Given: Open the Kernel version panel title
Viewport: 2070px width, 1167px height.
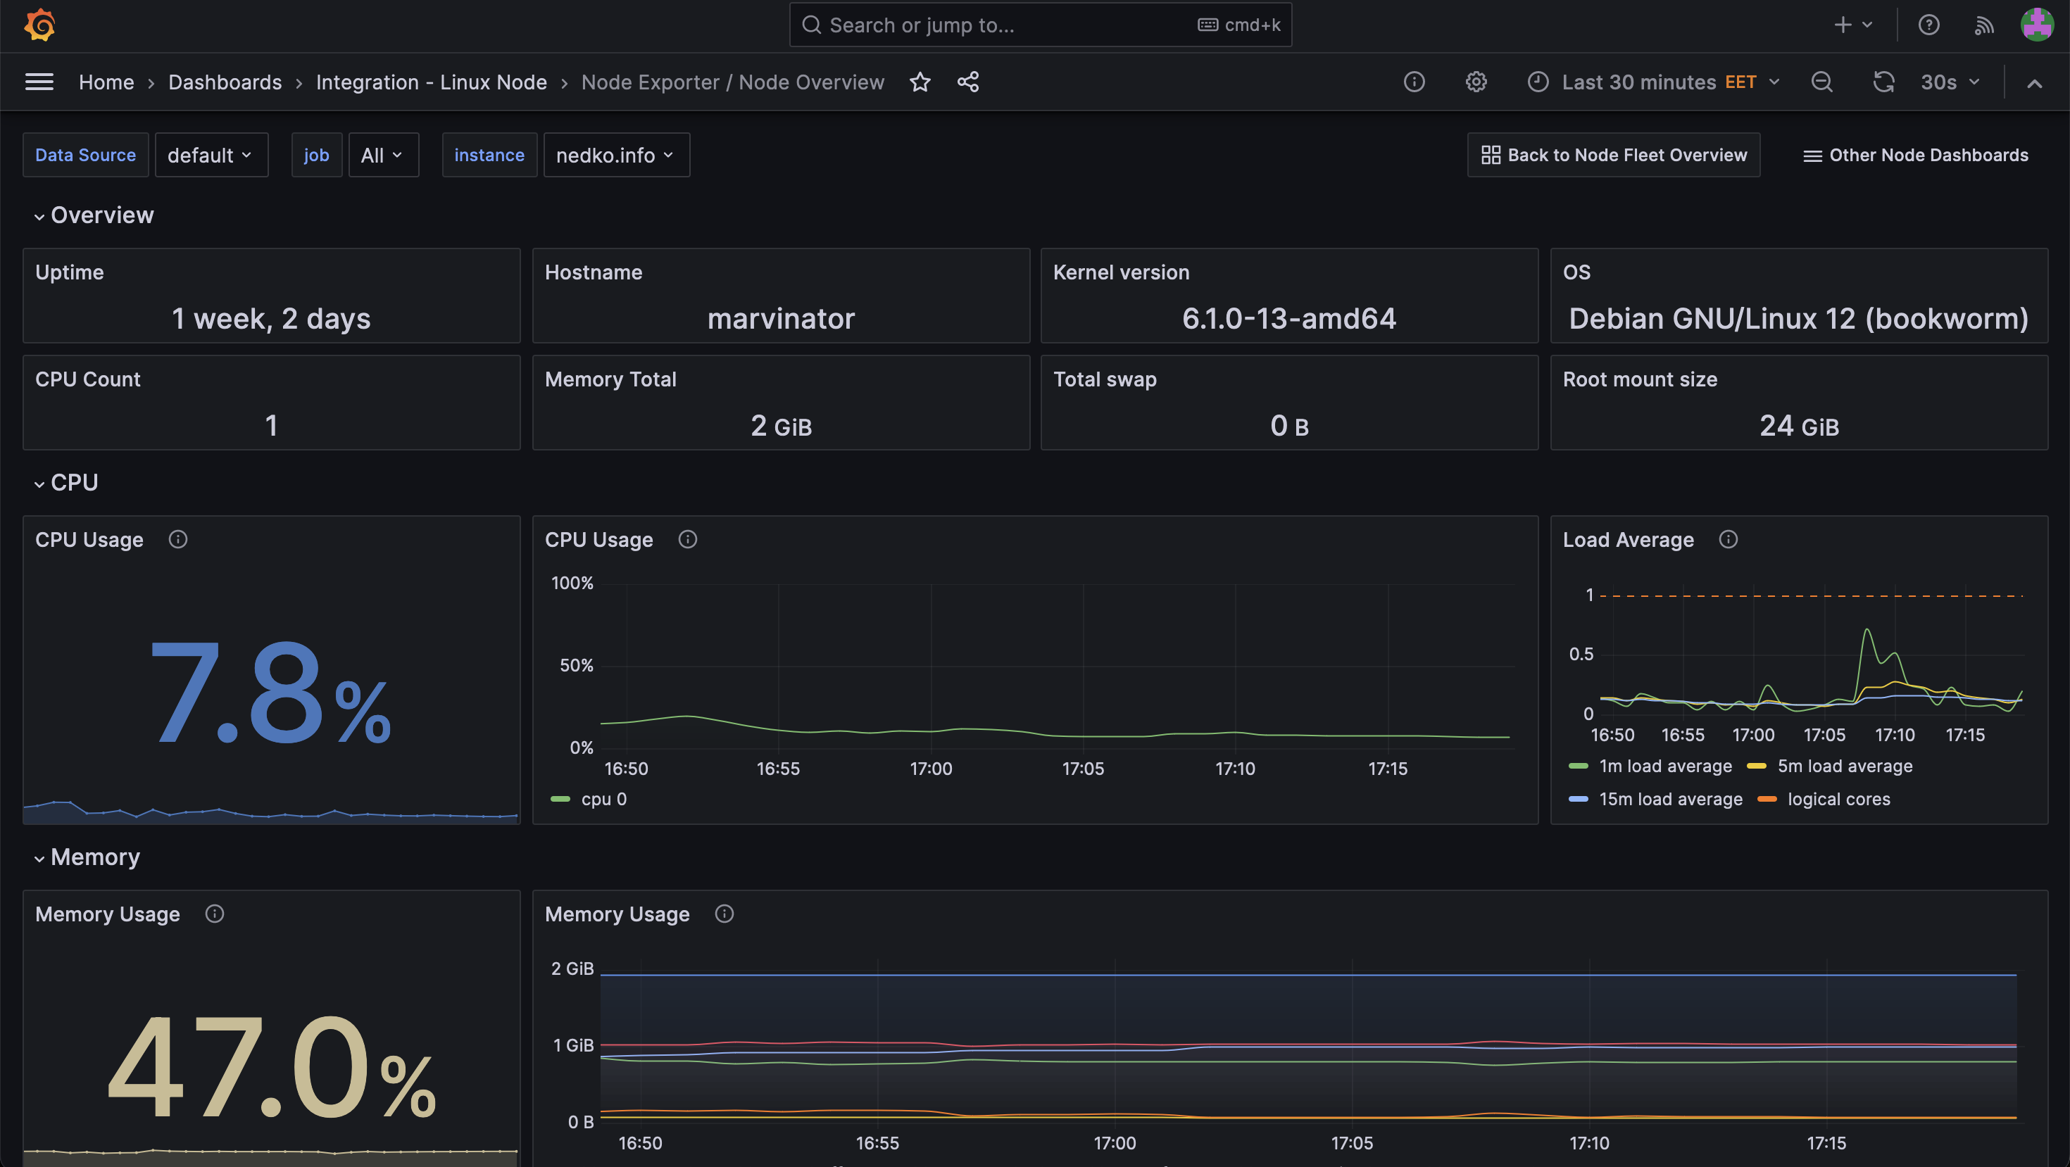Looking at the screenshot, I should click(x=1121, y=272).
